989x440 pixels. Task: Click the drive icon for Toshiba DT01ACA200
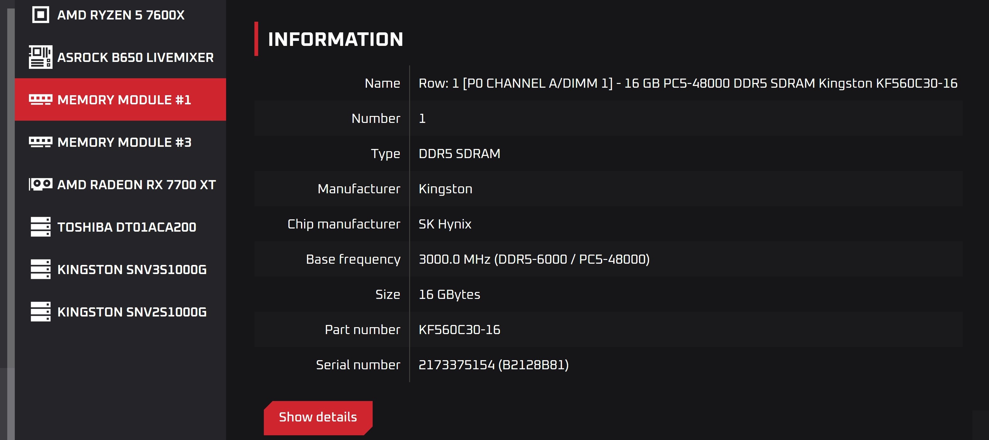coord(40,227)
